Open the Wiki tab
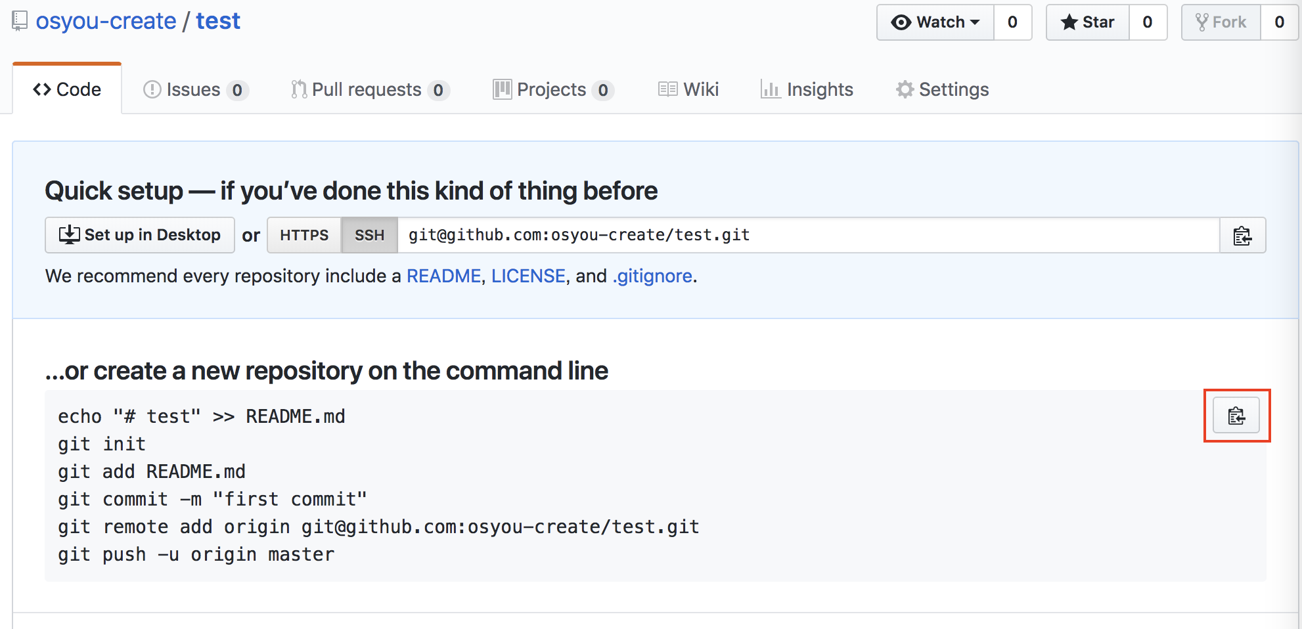This screenshot has width=1302, height=629. click(x=688, y=89)
